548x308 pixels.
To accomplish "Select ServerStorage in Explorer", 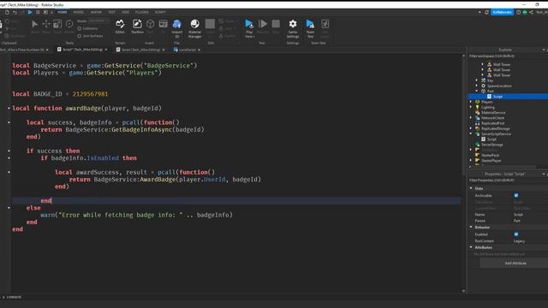I will 491,145.
